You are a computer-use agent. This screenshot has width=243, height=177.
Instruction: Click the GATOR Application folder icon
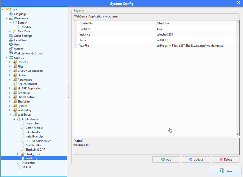point(15,71)
